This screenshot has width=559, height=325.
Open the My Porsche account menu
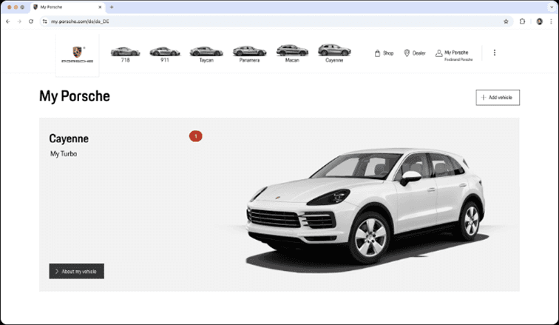454,55
